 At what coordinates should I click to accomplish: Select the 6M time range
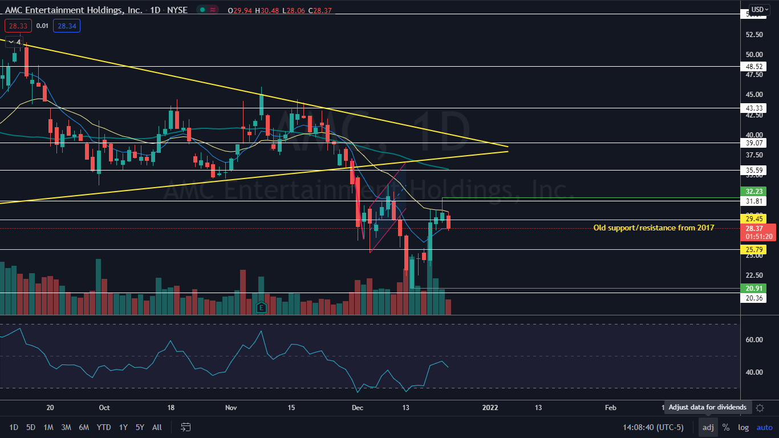tap(84, 427)
